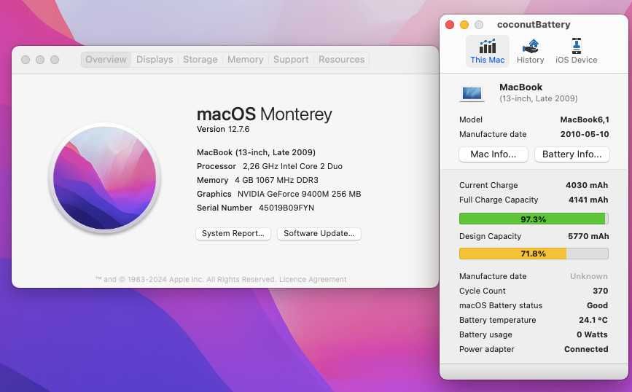Click the Version 12.7.6 text
The height and width of the screenshot is (392, 632).
tap(223, 129)
